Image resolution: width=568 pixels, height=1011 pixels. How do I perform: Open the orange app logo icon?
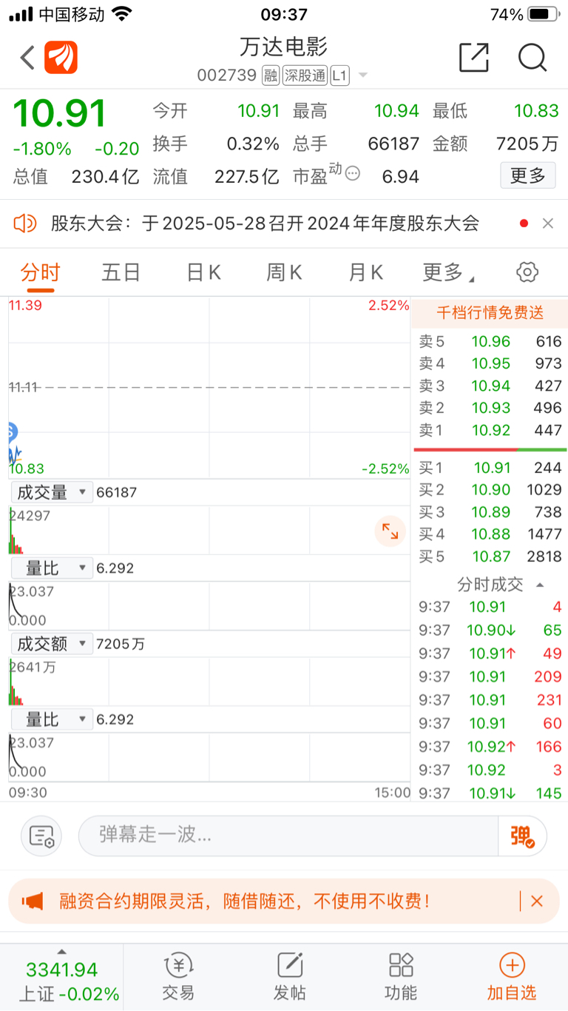point(61,57)
